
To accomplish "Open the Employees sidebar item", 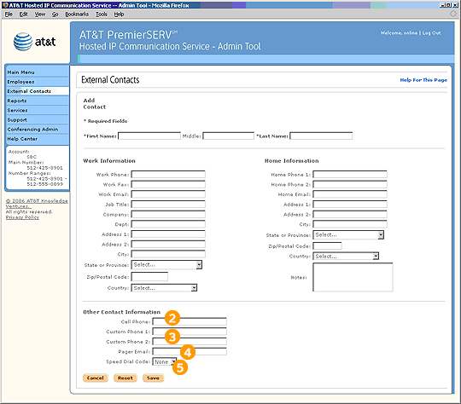I will point(38,82).
